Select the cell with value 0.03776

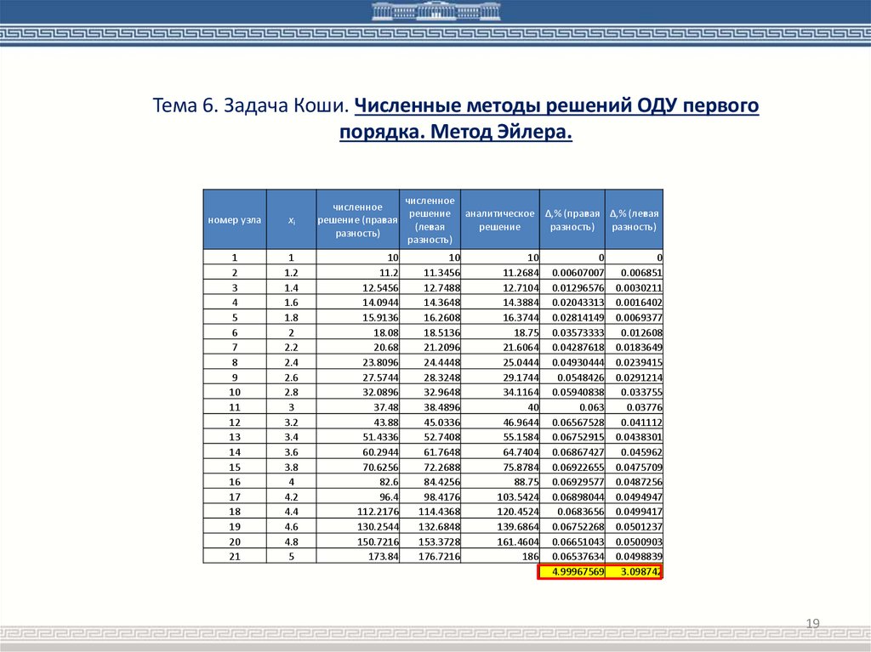coord(634,407)
